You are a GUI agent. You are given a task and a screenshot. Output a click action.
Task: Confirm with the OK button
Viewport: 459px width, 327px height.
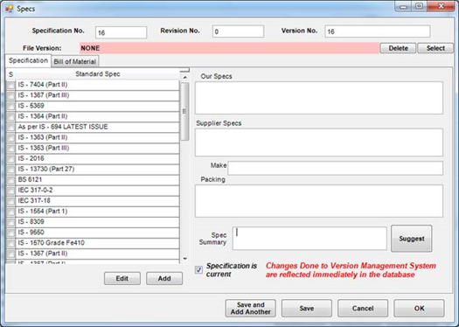click(x=419, y=309)
